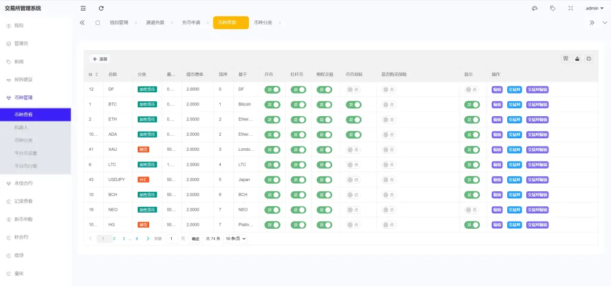
Task: Toggle 币币划转 switch for the LTC row
Action: pos(353,164)
